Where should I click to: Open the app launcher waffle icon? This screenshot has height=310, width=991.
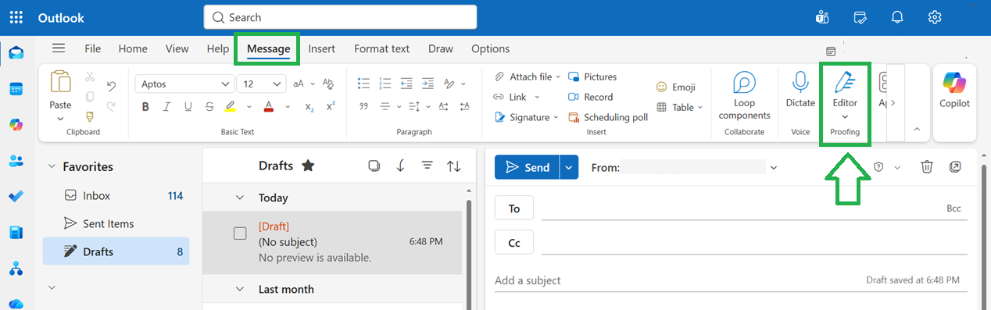point(16,17)
